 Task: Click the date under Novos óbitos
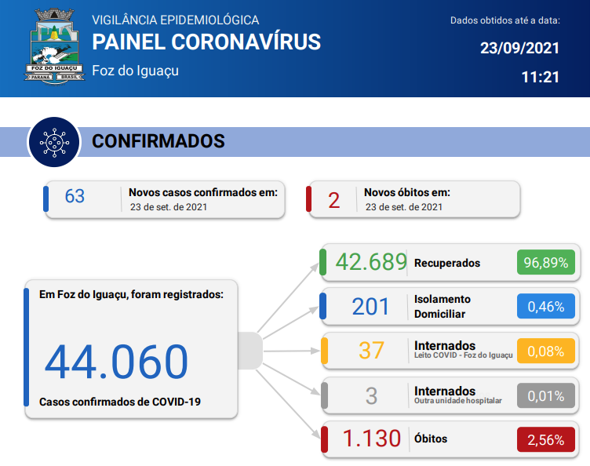[404, 207]
